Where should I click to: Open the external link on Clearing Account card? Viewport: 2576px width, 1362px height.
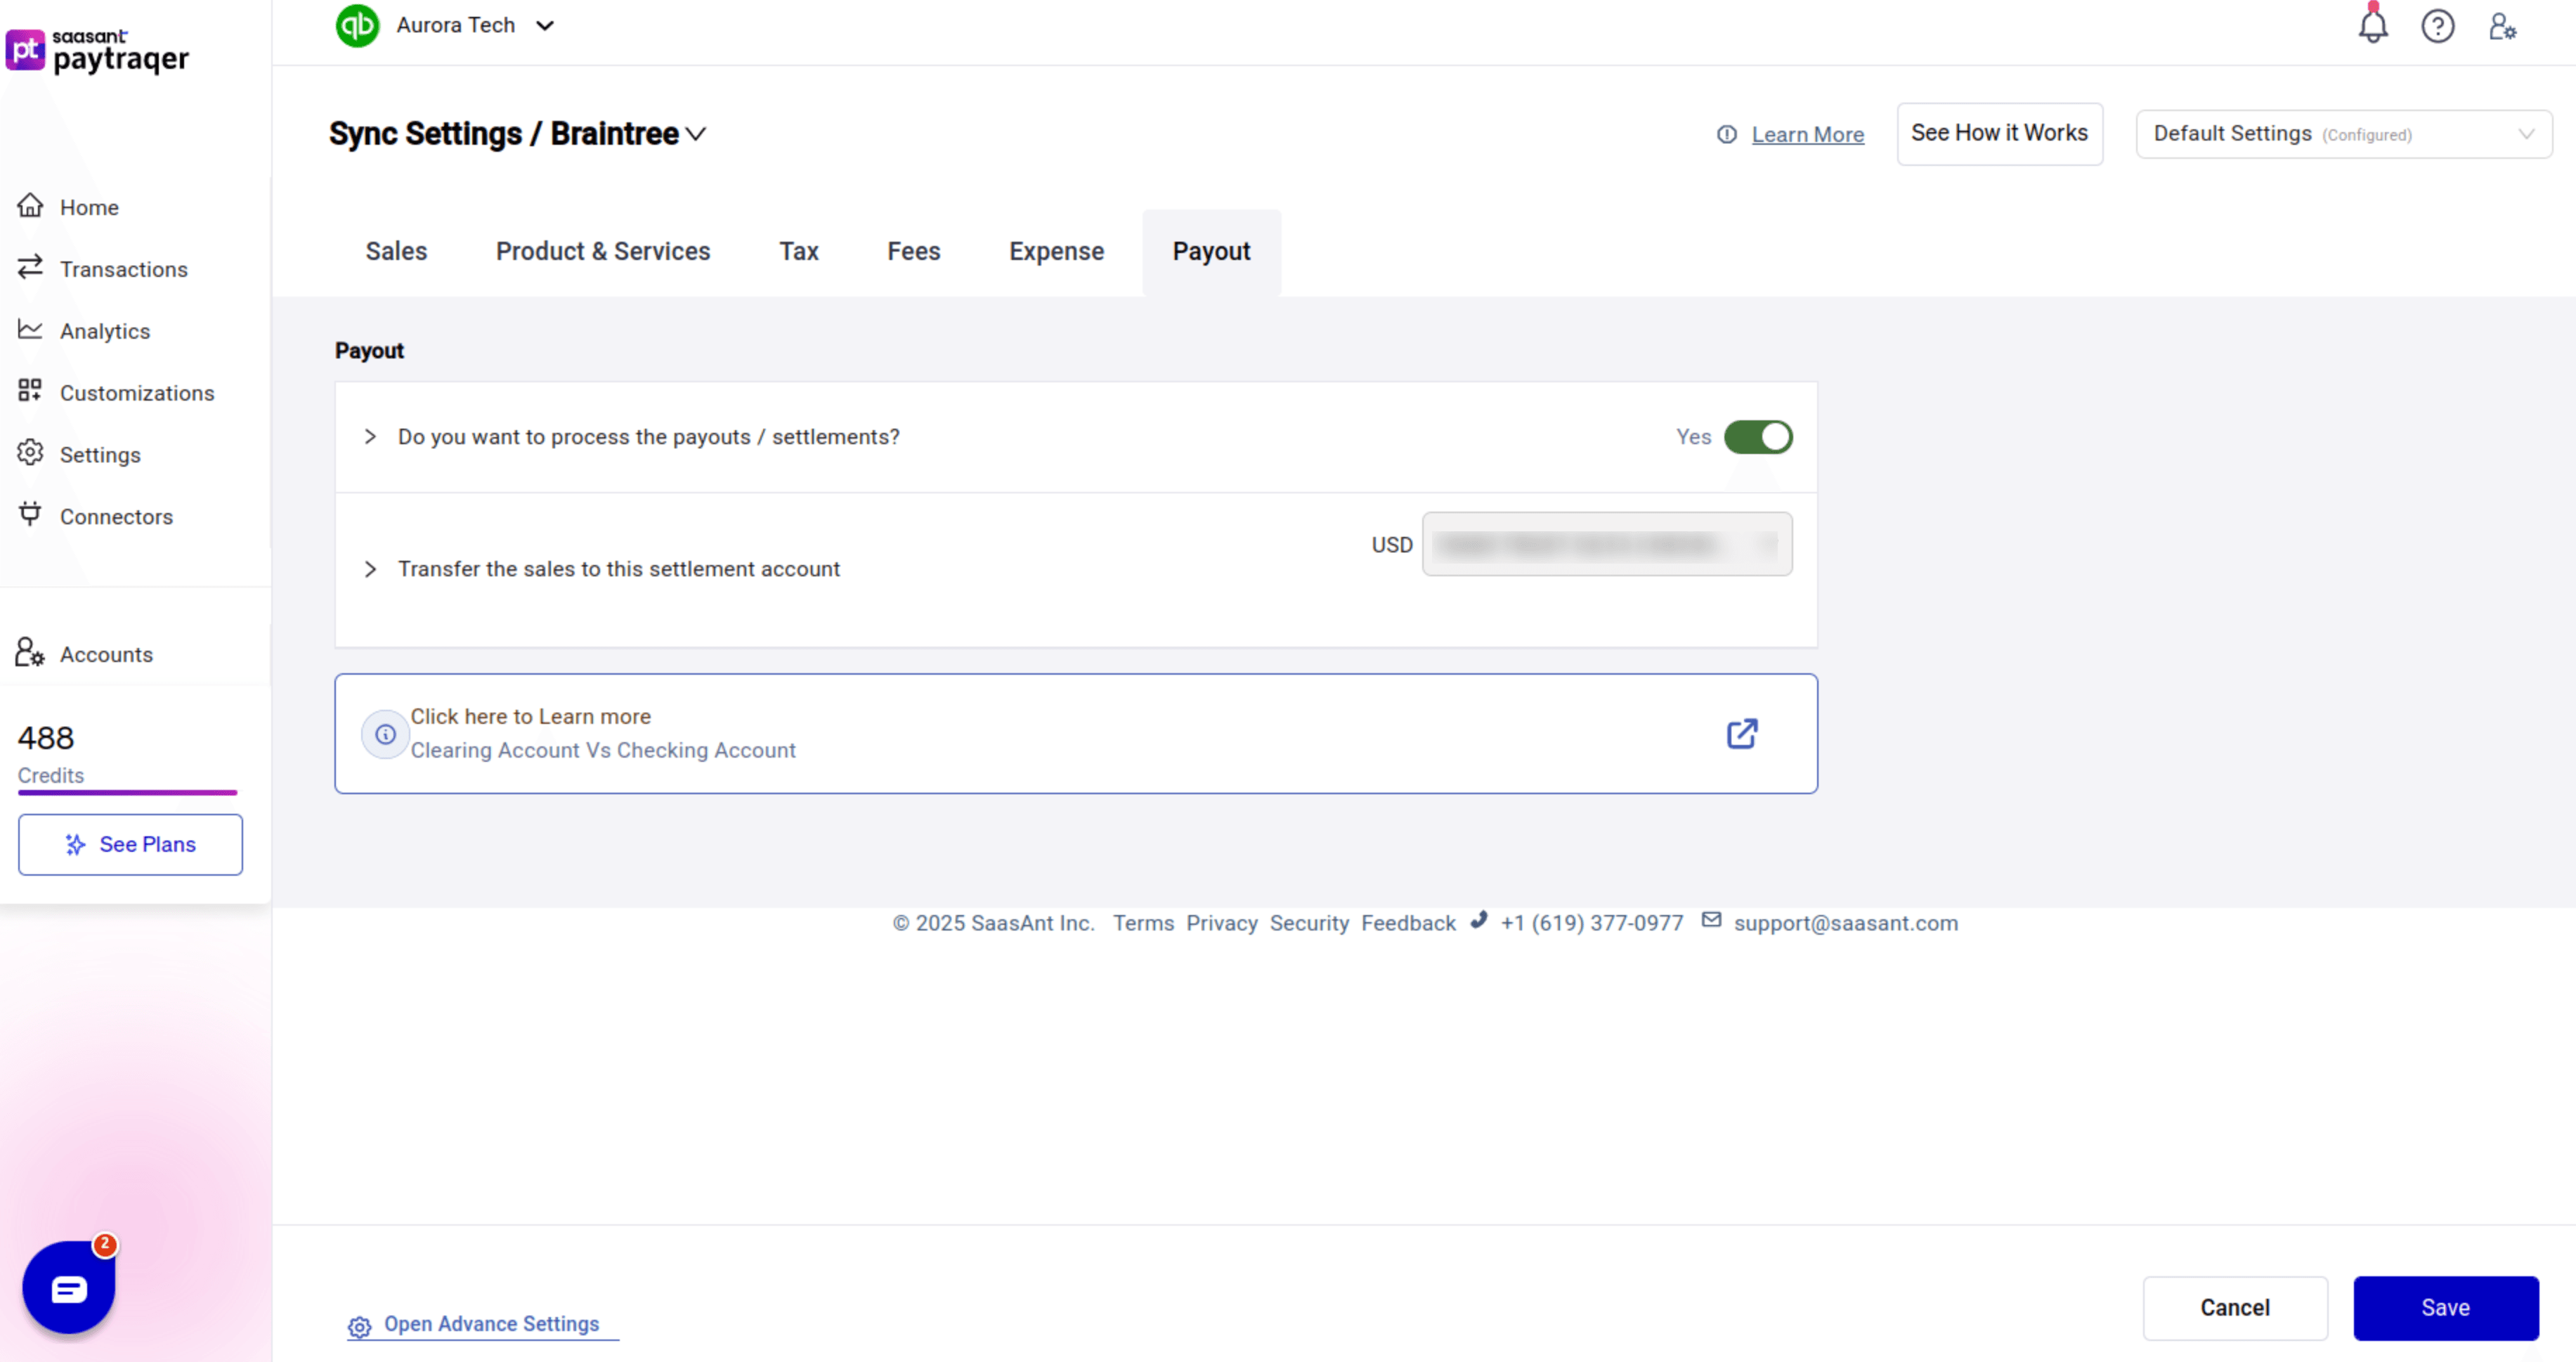(1741, 733)
